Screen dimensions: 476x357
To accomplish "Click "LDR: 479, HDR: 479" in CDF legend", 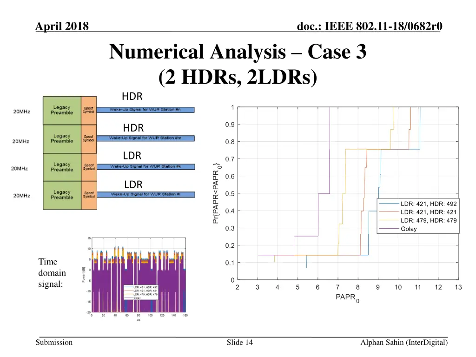I will pyautogui.click(x=428, y=220).
